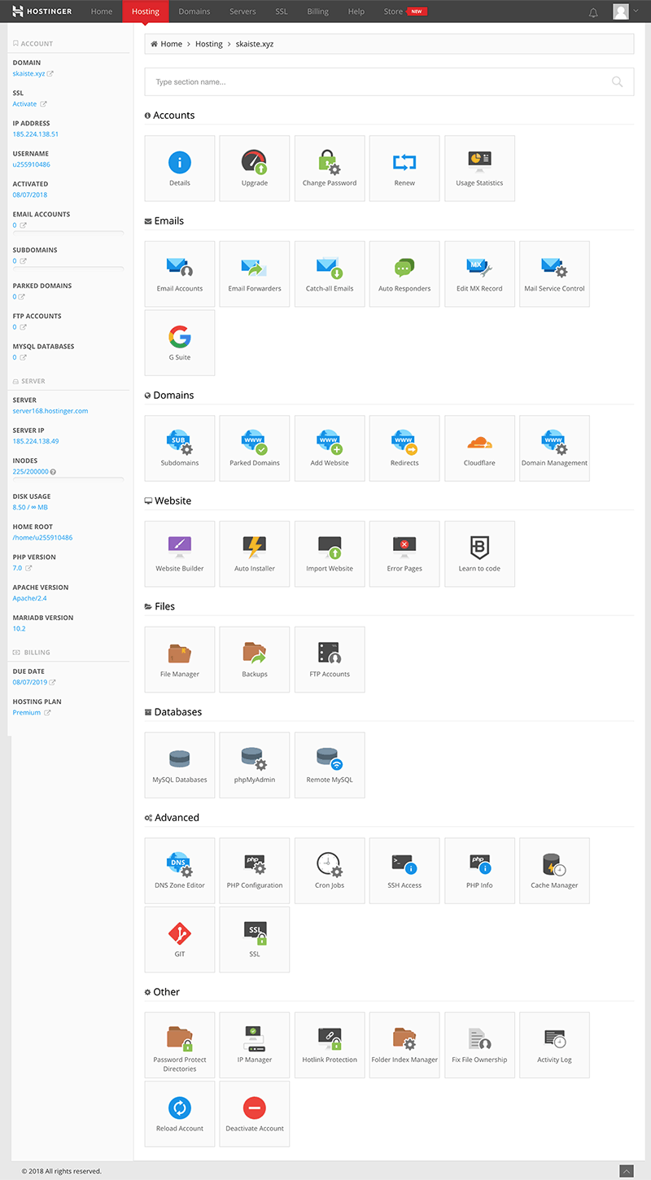The height and width of the screenshot is (1180, 651).
Task: Open the notifications bell
Action: pos(593,12)
